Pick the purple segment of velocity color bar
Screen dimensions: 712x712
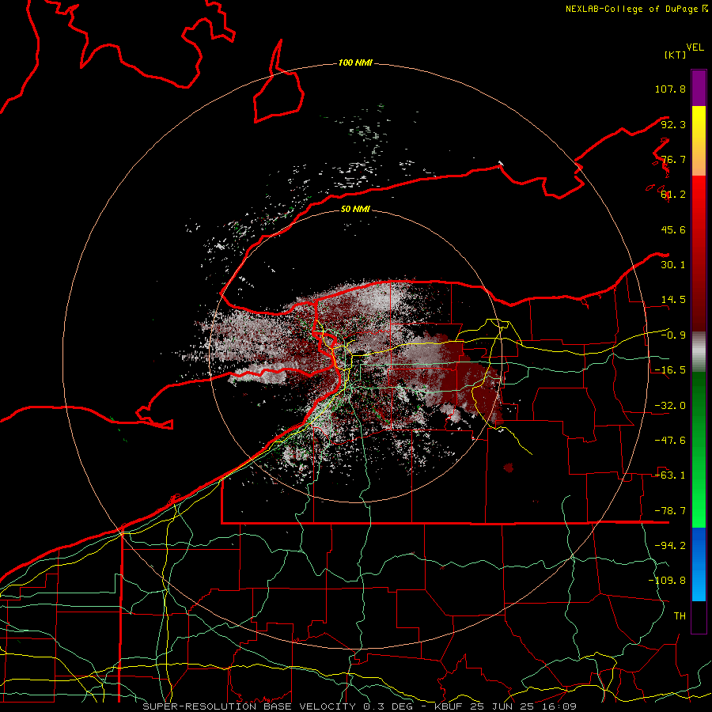click(x=699, y=88)
